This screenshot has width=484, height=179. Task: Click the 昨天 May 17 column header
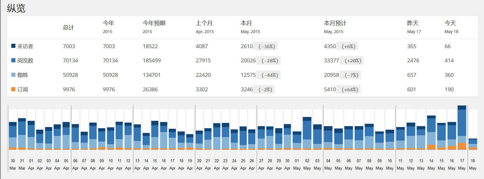click(x=413, y=23)
